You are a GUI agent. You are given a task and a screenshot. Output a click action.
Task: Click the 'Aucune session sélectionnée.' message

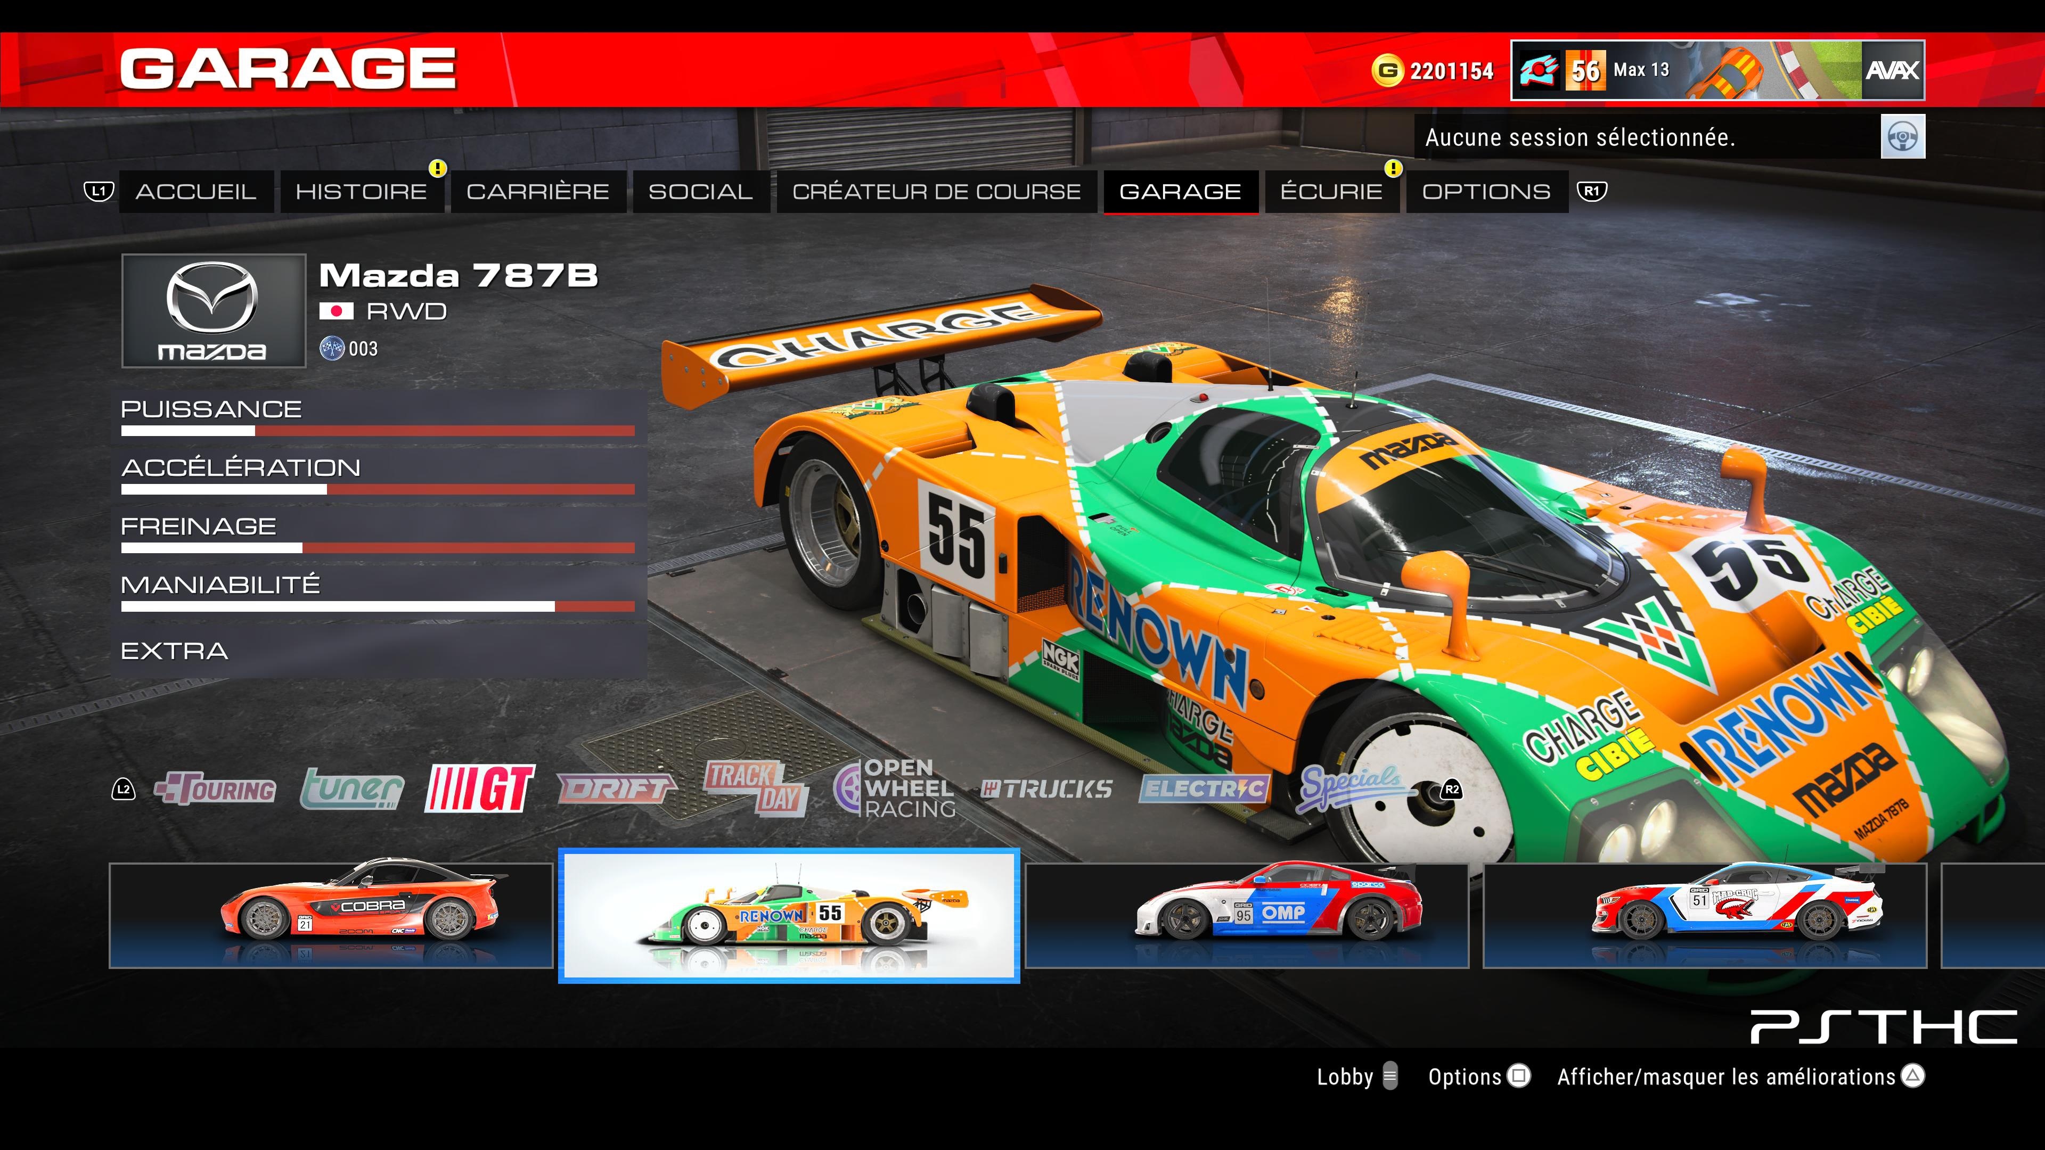click(x=1580, y=137)
